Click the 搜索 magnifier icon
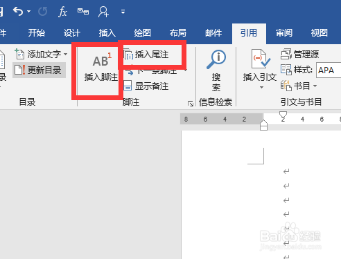Image resolution: width=341 pixels, height=259 pixels. pos(216,59)
